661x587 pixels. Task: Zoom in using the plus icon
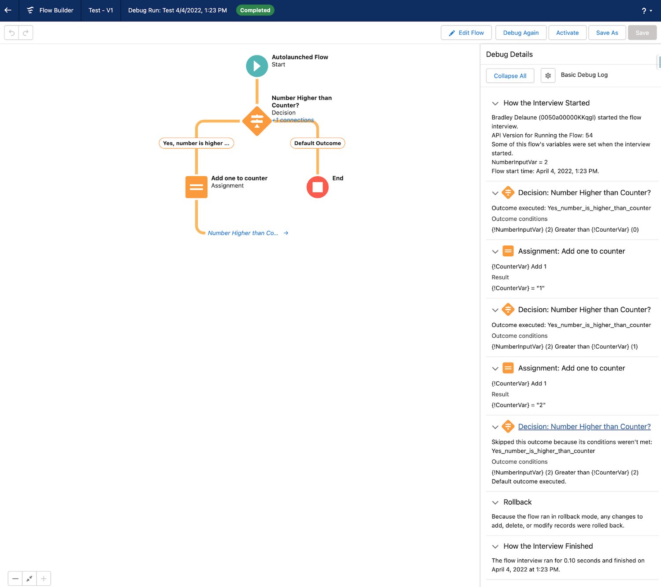click(x=43, y=578)
